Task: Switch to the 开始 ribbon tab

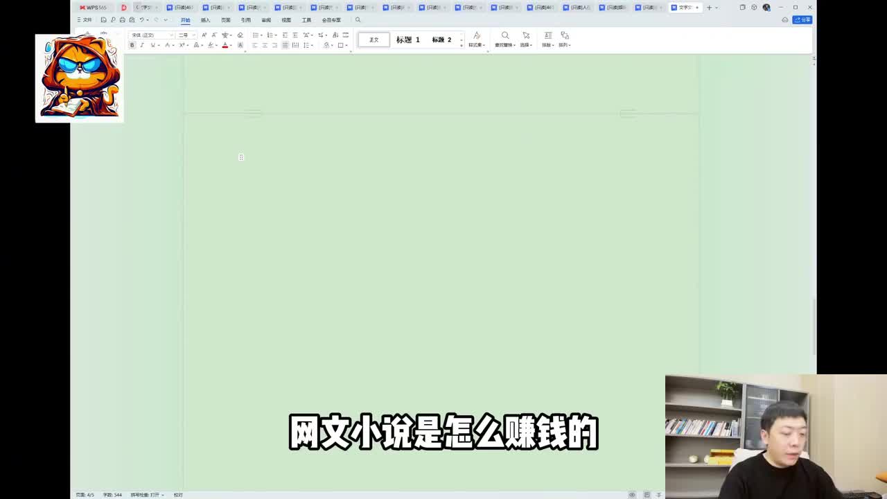Action: click(185, 20)
